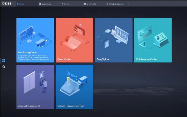Click the Maintenance Center tile label
The width and height of the screenshot is (187, 117).
pyautogui.click(x=147, y=59)
